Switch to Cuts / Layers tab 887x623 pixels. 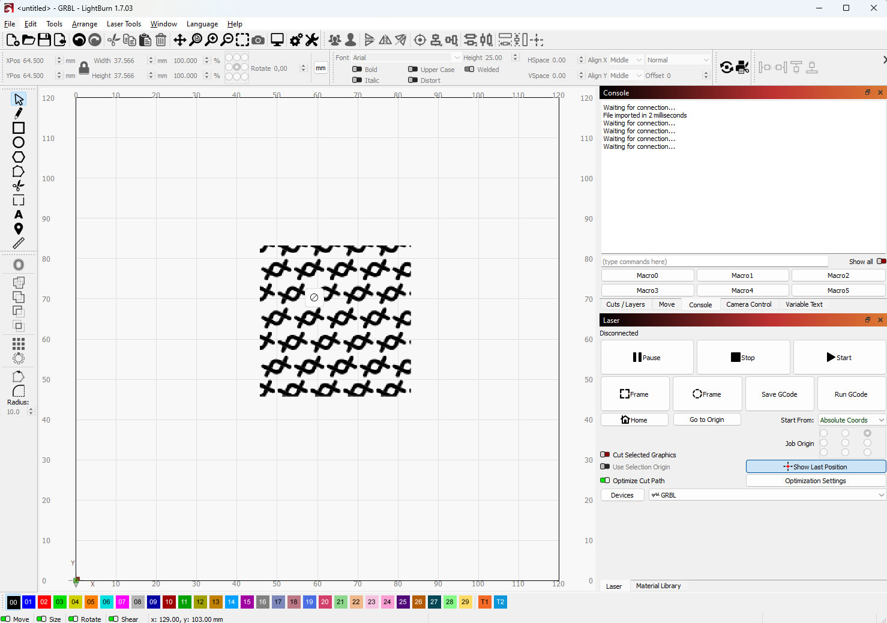pos(625,304)
